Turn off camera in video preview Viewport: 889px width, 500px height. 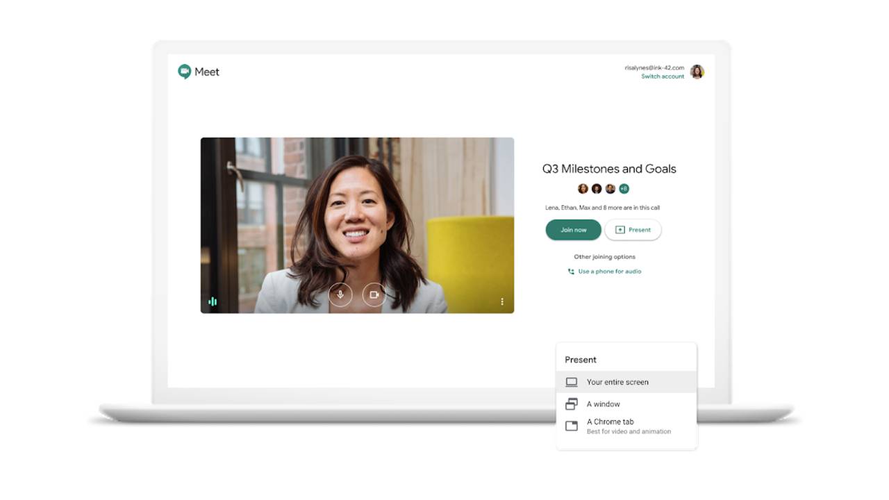pyautogui.click(x=374, y=294)
